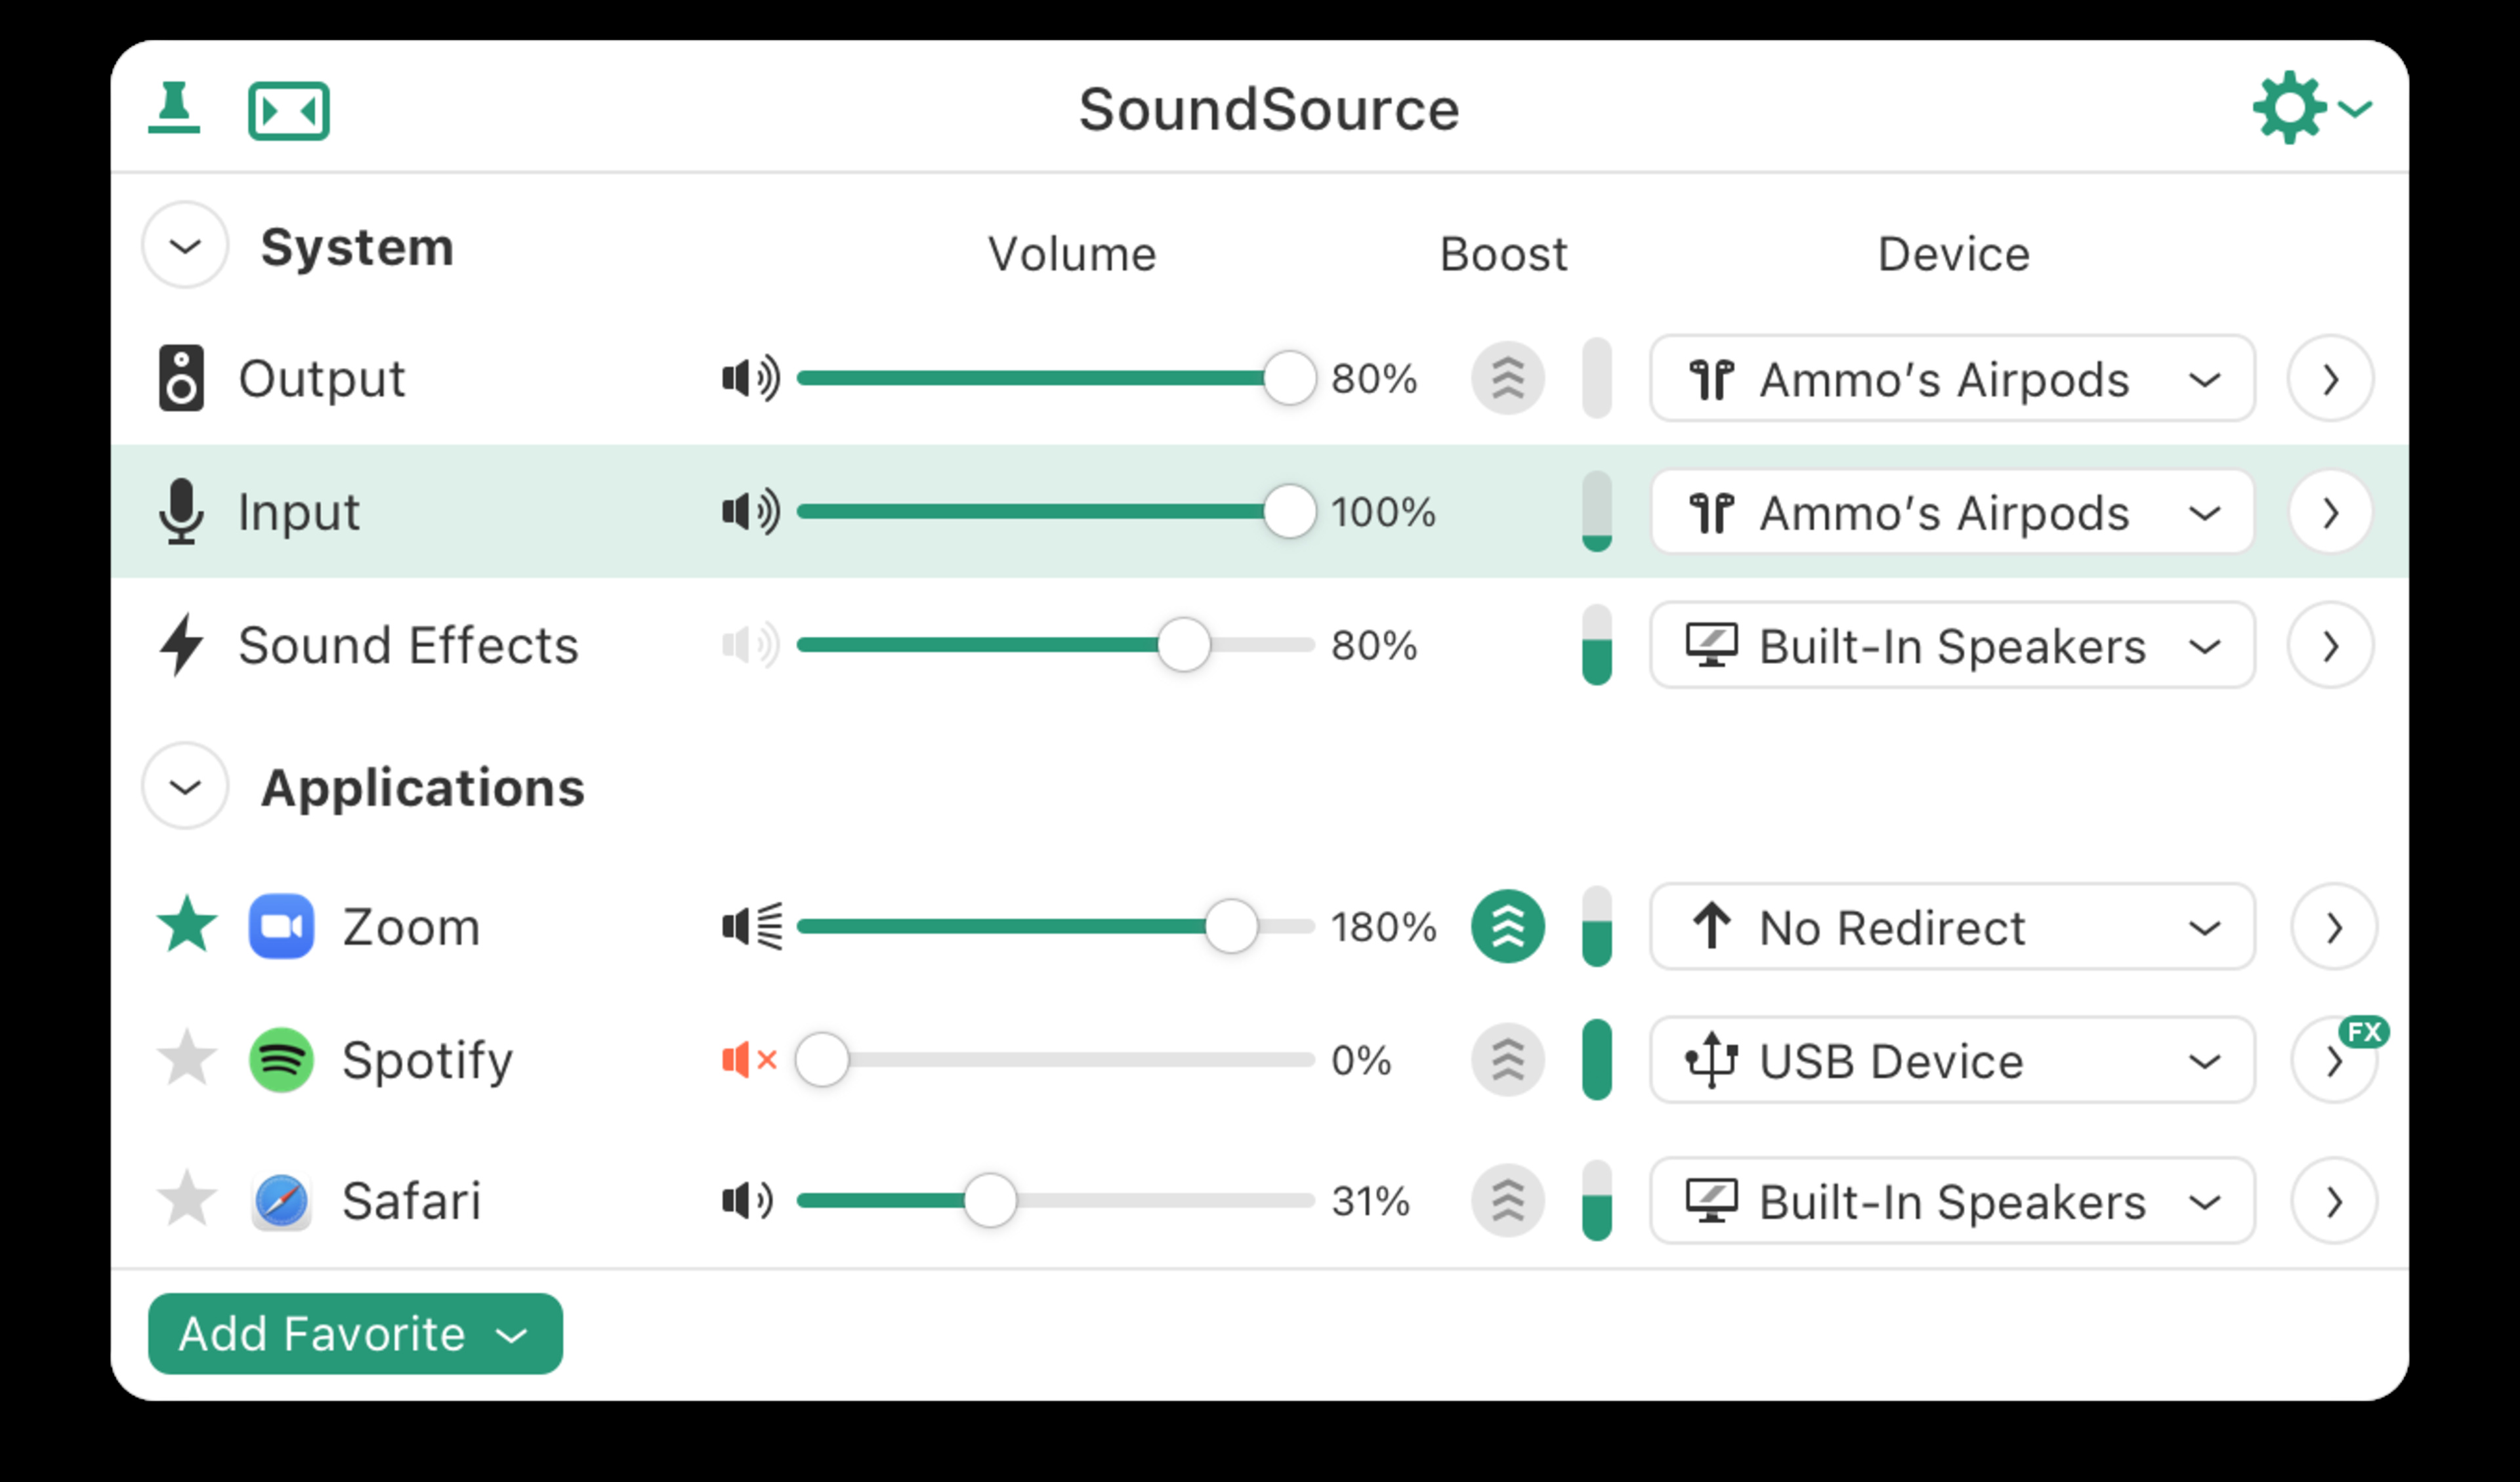Pin the SoundSource window open
Viewport: 2520px width, 1482px height.
174,108
